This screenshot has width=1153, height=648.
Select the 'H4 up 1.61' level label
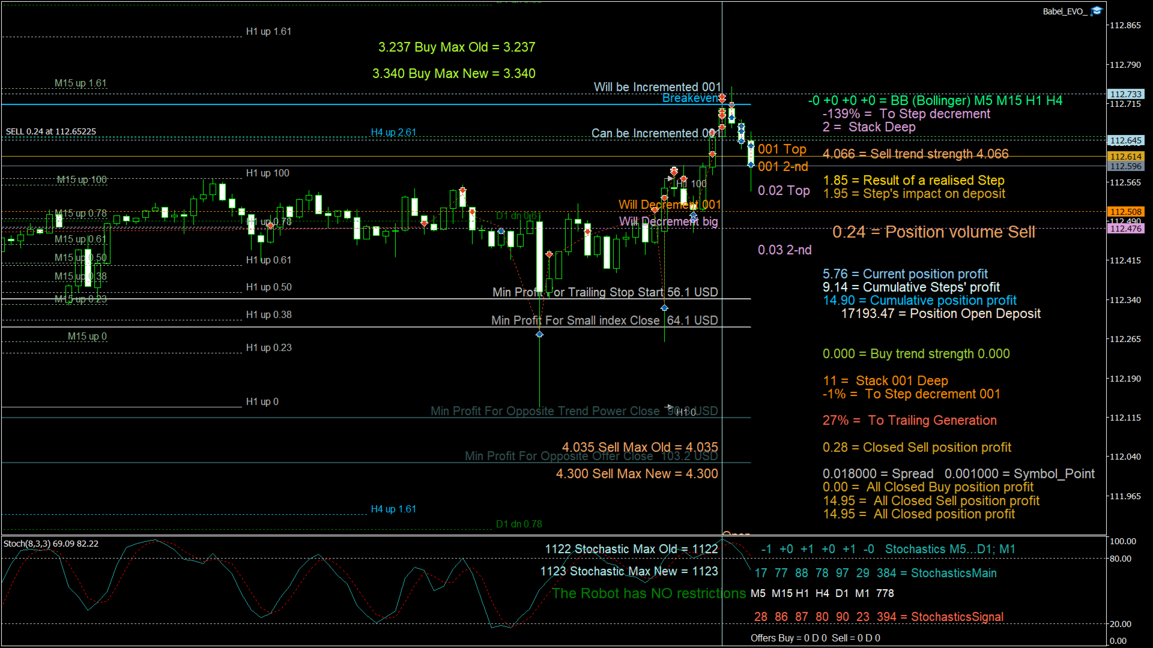pyautogui.click(x=393, y=509)
